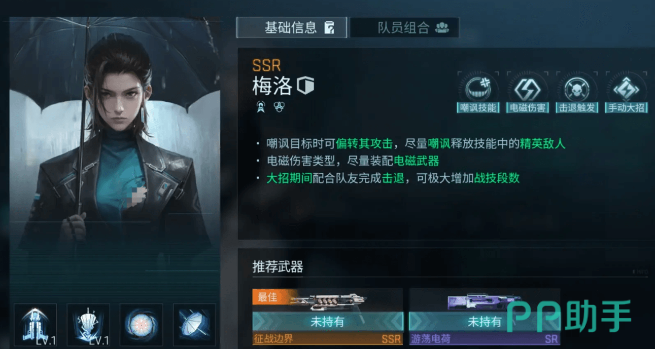The image size is (655, 349).
Task: Open the umbrella skill icon
Action: pyautogui.click(x=195, y=325)
